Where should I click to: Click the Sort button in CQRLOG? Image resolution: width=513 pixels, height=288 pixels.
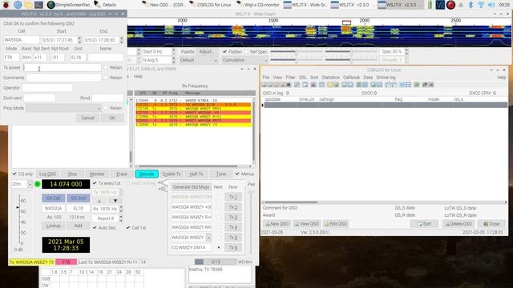[424, 224]
